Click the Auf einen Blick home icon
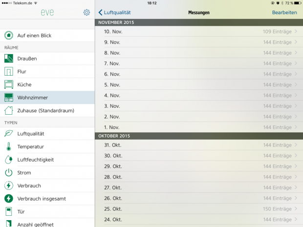The width and height of the screenshot is (303, 227). pos(9,35)
